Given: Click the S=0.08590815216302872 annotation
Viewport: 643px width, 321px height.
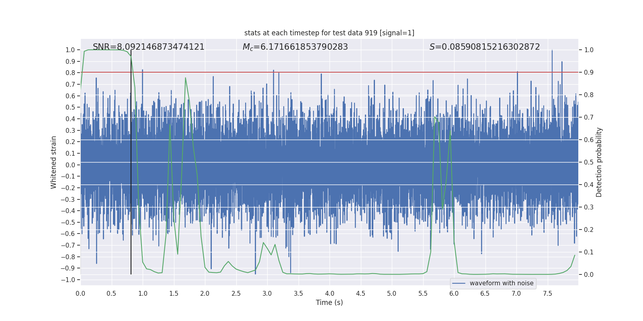Looking at the screenshot, I should pos(485,47).
